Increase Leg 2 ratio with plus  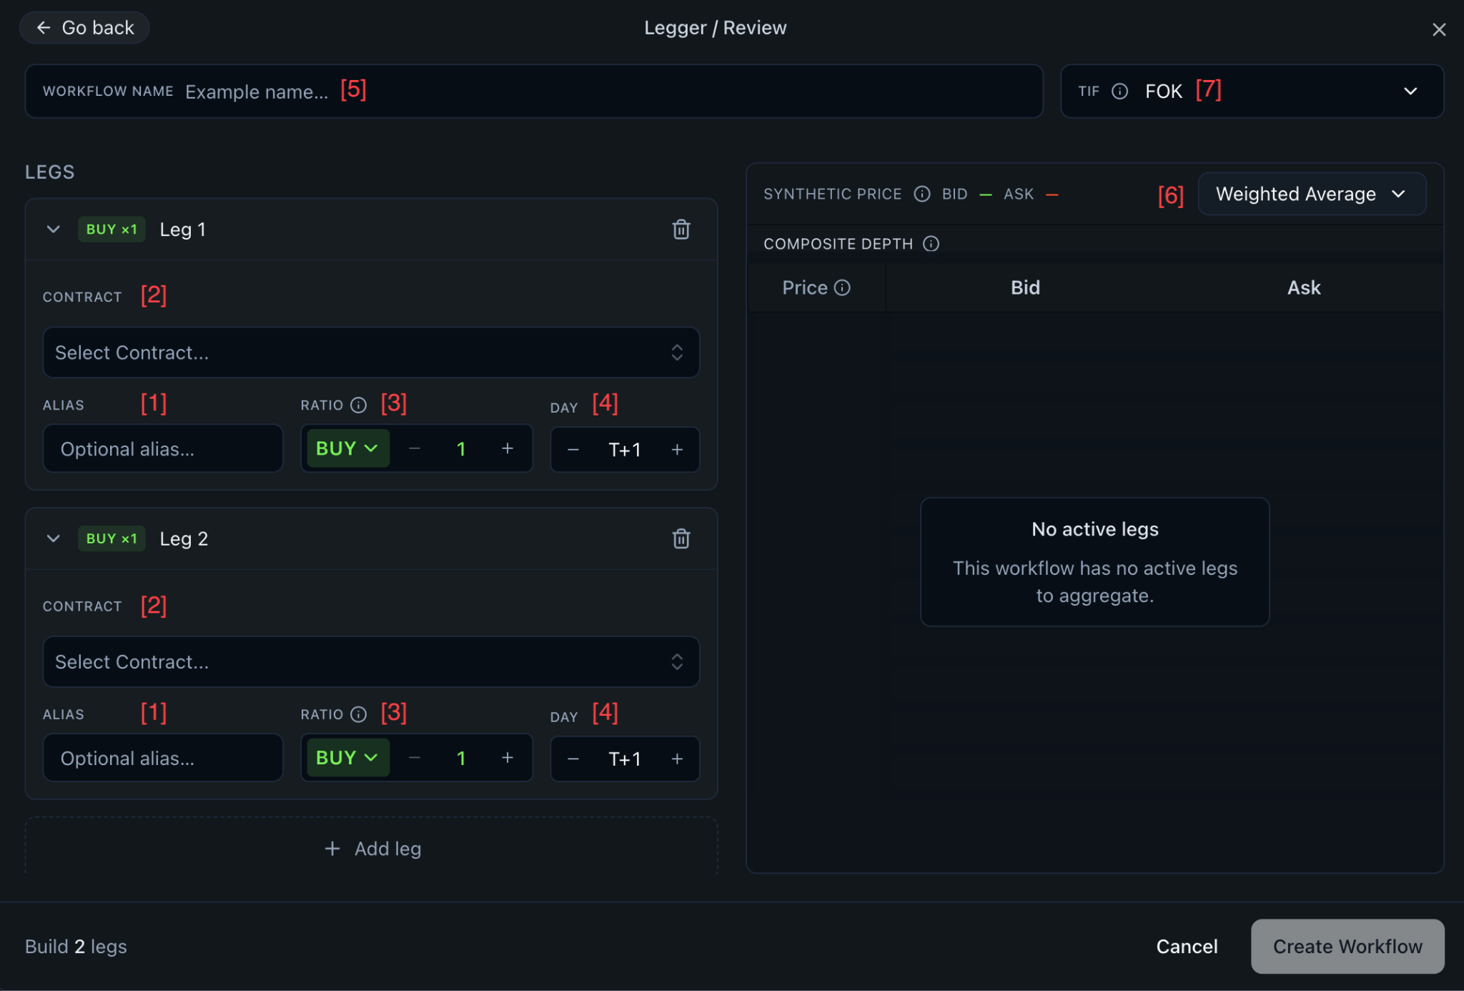coord(508,757)
